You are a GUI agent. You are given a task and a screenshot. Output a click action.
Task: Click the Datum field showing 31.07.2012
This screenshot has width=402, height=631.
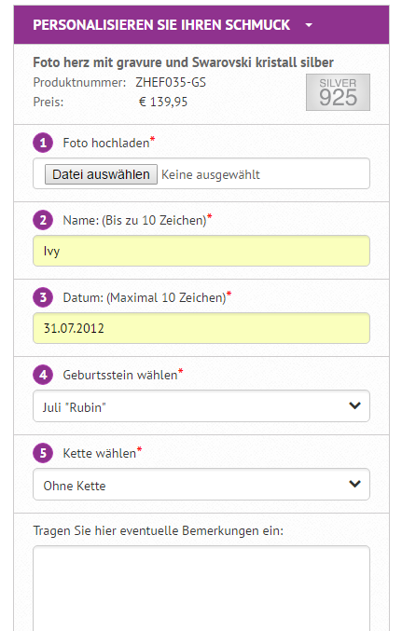pos(201,328)
